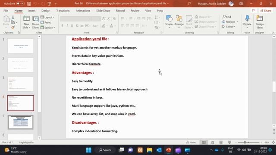Open the View tab
Screen dimensions: 276x155
tap(148, 10)
